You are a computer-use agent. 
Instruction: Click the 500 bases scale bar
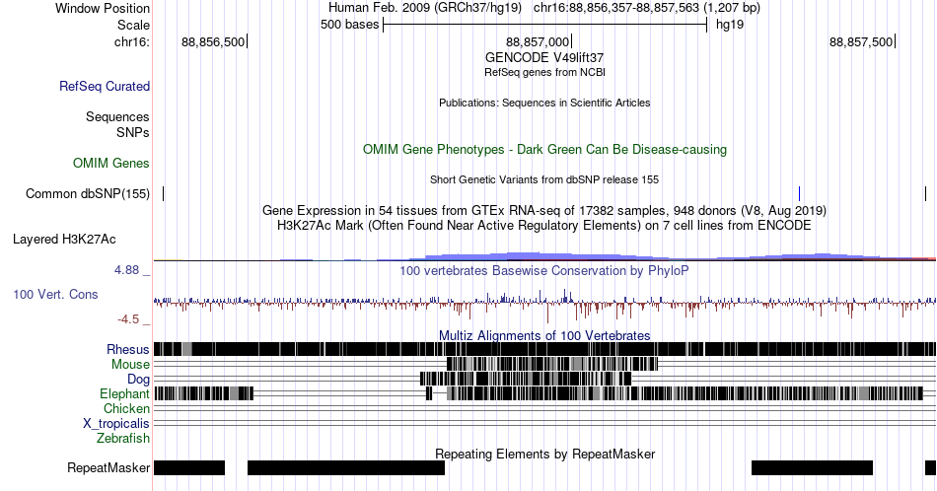point(545,25)
